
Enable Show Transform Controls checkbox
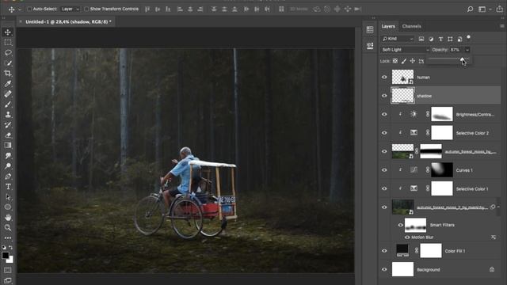(x=86, y=9)
